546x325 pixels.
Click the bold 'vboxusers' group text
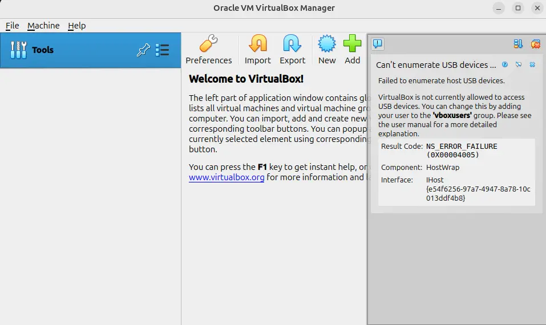pos(452,116)
